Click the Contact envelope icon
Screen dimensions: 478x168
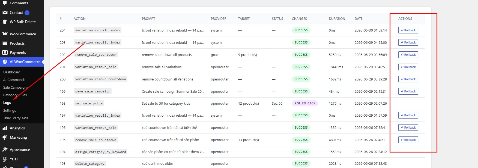[5, 13]
